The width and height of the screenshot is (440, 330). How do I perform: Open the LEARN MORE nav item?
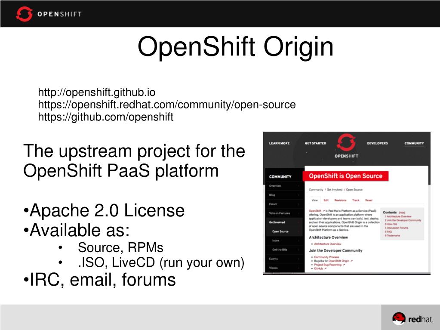(279, 143)
